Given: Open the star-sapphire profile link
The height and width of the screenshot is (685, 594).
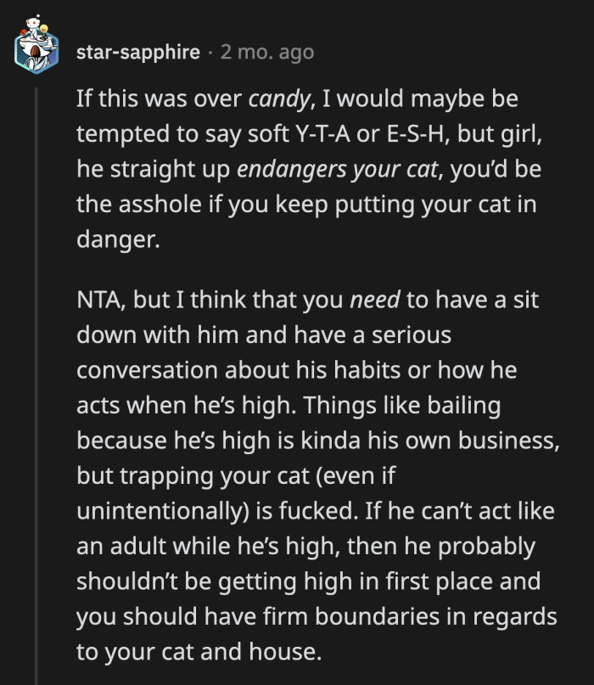Looking at the screenshot, I should pos(138,53).
